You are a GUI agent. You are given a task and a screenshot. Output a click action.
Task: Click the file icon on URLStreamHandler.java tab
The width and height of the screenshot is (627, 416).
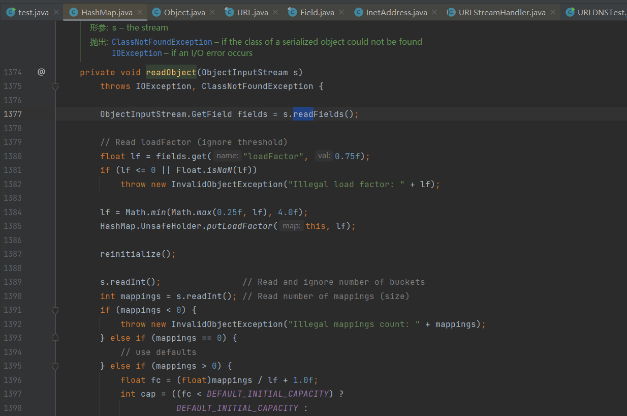click(x=451, y=12)
